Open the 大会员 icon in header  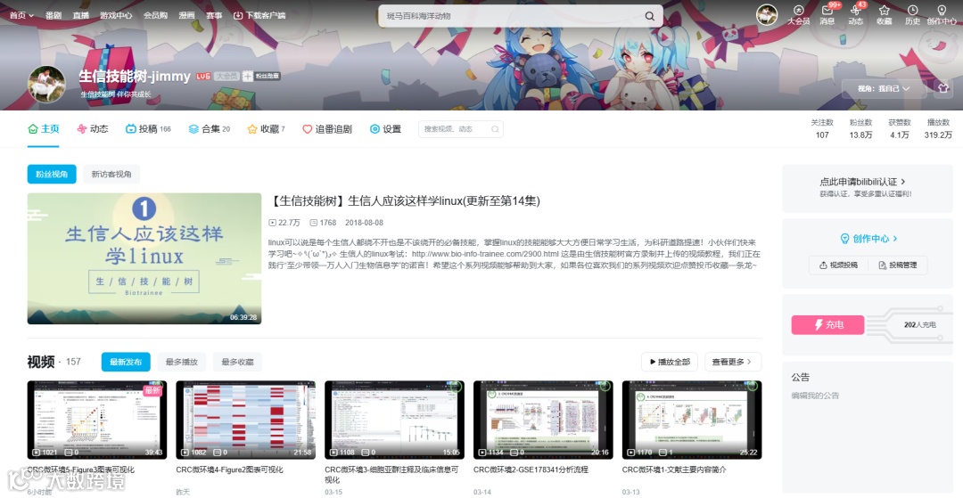pos(798,15)
